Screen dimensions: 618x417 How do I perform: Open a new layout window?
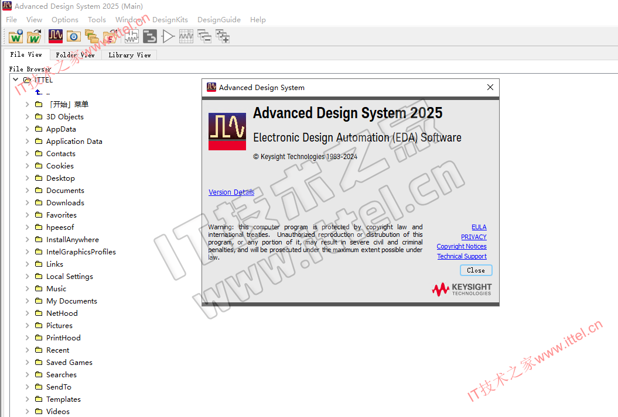(x=150, y=37)
